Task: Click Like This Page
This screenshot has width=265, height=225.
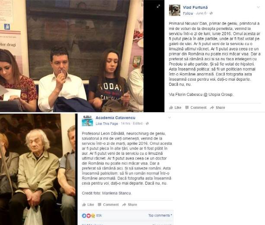Action: pos(107,124)
